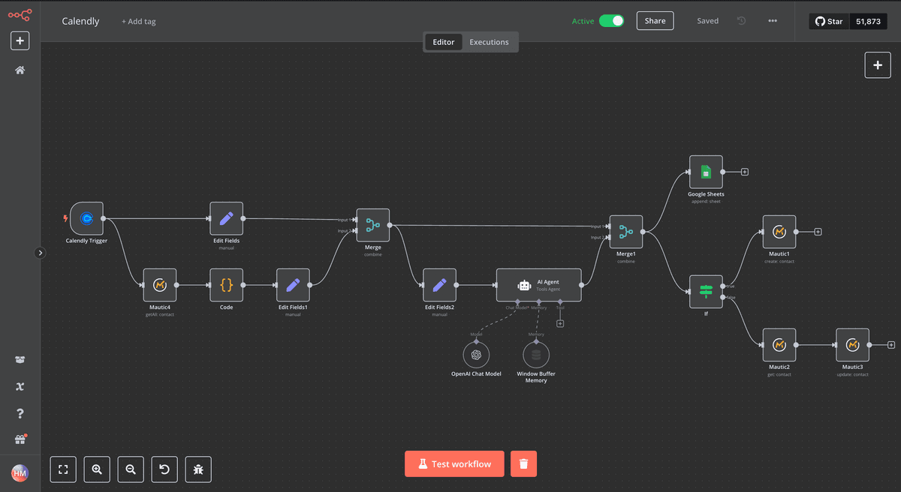This screenshot has width=901, height=492.
Task: Add node after Google Sheets plus
Action: point(745,172)
